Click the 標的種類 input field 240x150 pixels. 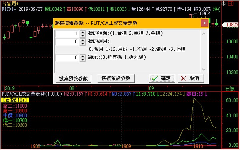point(67,34)
